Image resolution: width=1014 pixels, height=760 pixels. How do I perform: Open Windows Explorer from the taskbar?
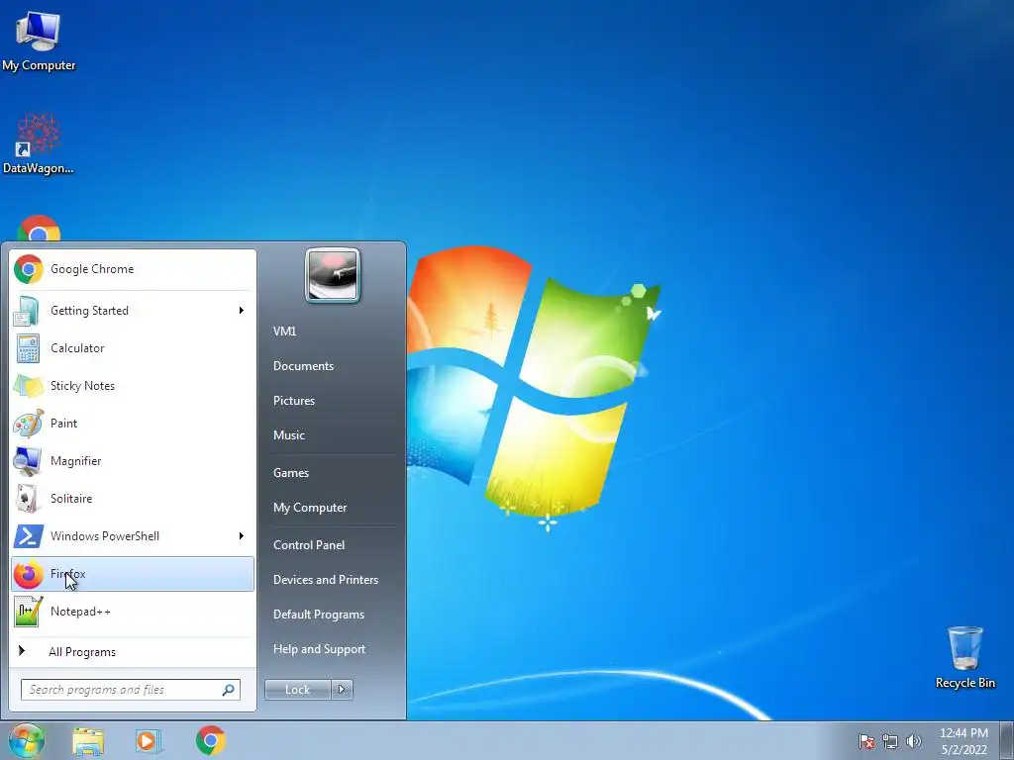(x=88, y=741)
